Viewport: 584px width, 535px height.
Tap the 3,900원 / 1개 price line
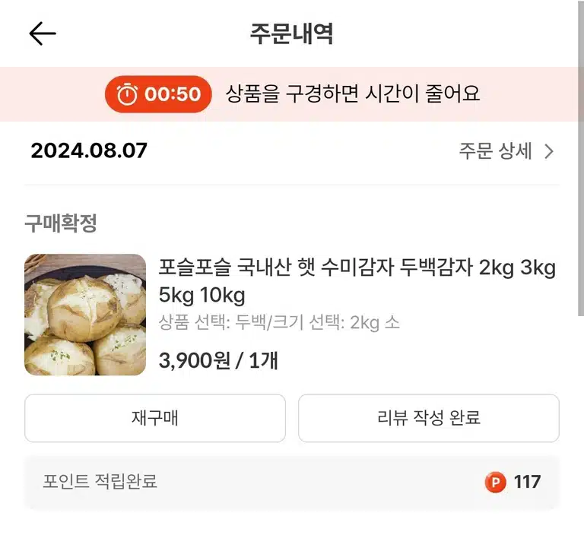point(218,360)
